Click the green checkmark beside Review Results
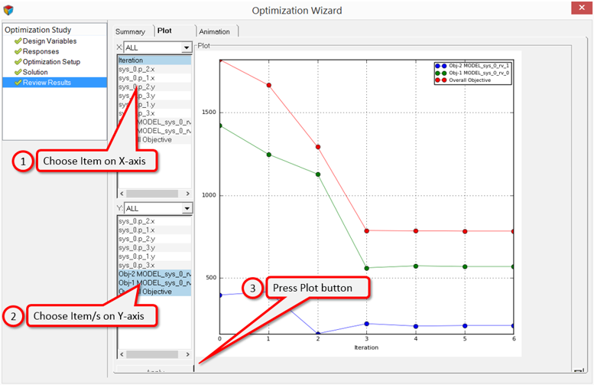Viewport: 594px width, 385px height. coord(18,83)
